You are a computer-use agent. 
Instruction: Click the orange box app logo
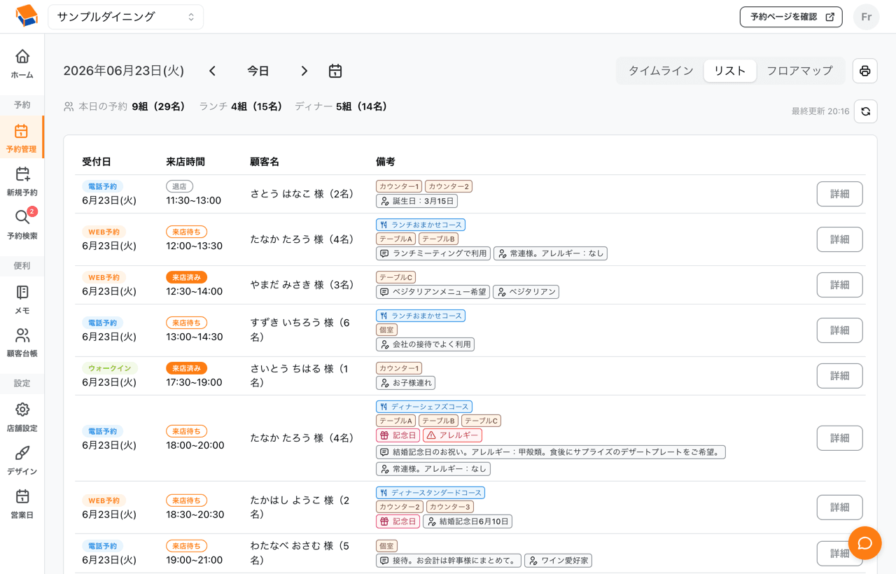pyautogui.click(x=26, y=15)
